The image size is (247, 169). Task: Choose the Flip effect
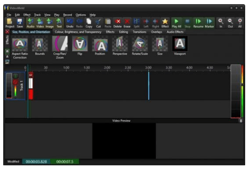(80, 46)
